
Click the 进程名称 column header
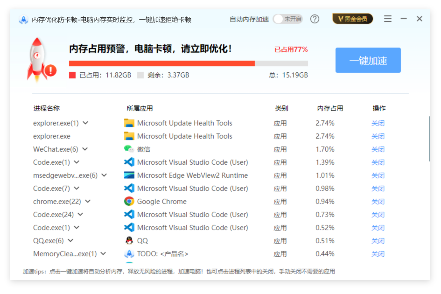pyautogui.click(x=46, y=108)
